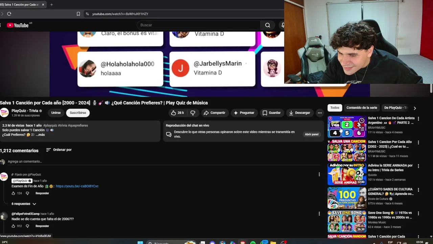Open site info icon beside URL

(x=87, y=14)
